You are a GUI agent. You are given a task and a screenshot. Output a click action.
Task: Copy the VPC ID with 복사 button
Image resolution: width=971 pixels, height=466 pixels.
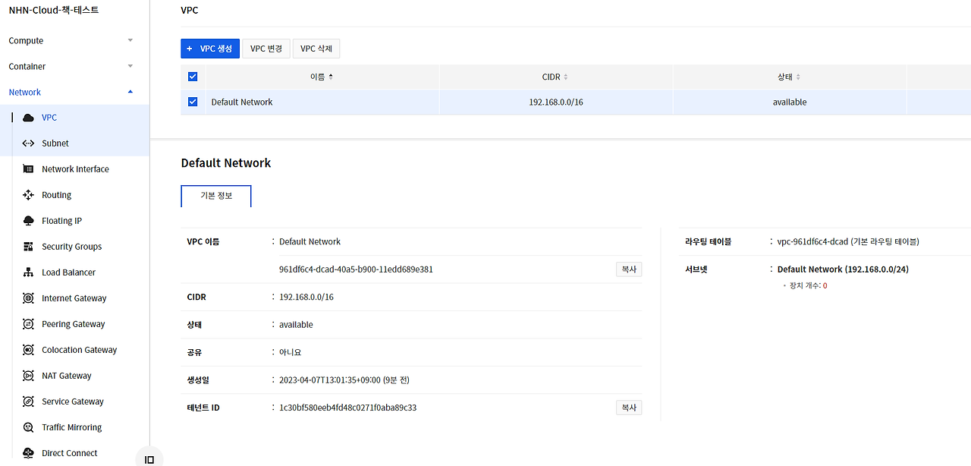[629, 269]
